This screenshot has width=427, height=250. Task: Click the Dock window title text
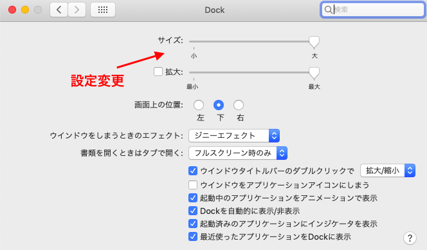[x=215, y=10]
